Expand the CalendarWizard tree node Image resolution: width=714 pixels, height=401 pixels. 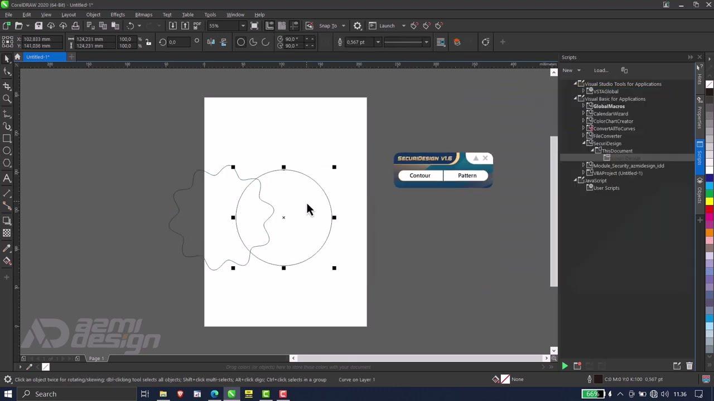pos(583,114)
